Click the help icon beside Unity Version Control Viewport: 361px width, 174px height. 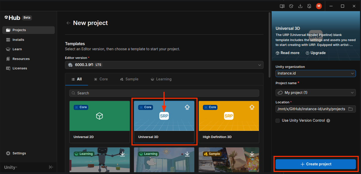pos(328,121)
